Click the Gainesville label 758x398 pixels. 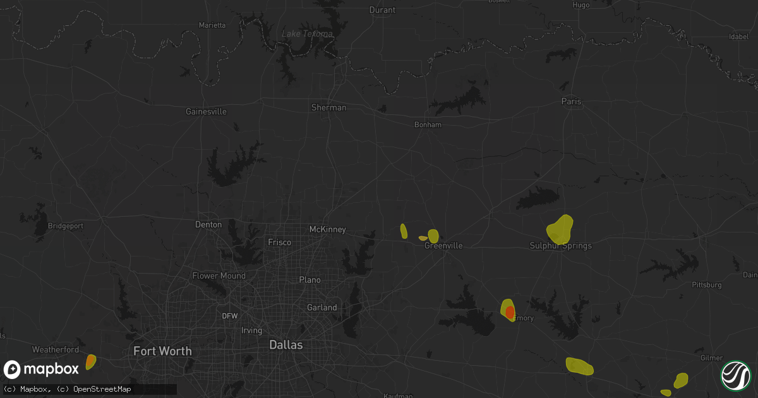[206, 111]
